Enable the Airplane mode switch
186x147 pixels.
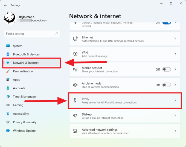point(166,85)
